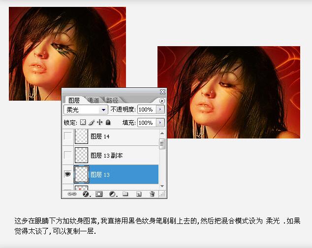Toggle lock transparent pixels
This screenshot has width=312, height=248.
83,122
